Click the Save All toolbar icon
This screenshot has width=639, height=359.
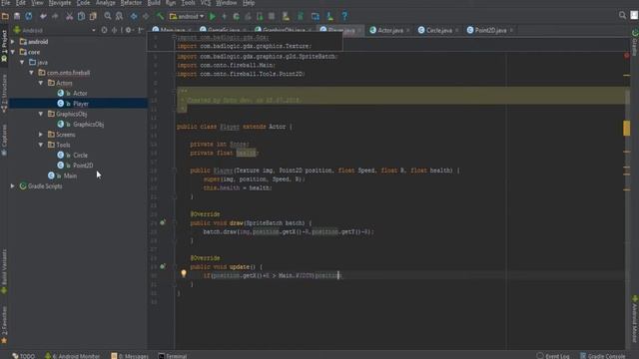(17, 16)
